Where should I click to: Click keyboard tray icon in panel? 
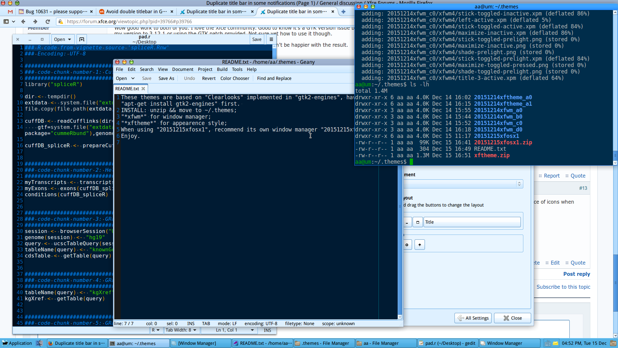coord(547,343)
